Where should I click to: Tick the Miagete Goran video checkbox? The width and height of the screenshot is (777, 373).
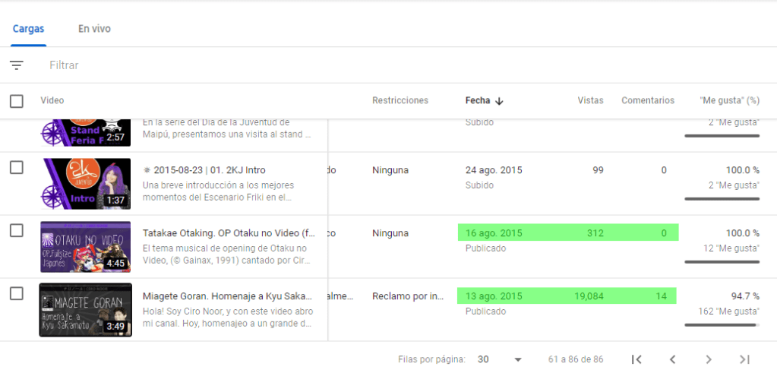[17, 294]
